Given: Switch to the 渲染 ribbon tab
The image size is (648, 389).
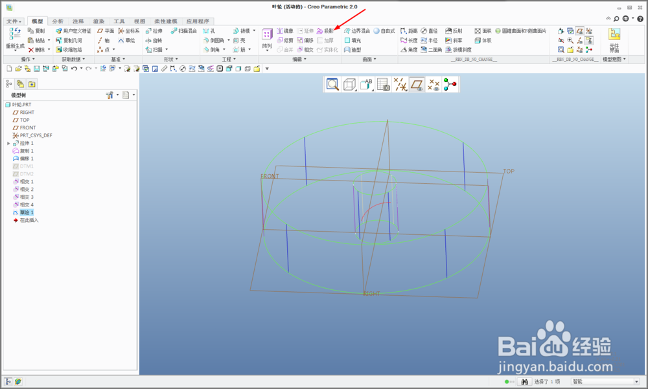Looking at the screenshot, I should [x=98, y=21].
